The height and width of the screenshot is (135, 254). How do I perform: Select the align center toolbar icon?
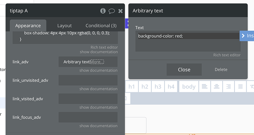click(x=216, y=87)
